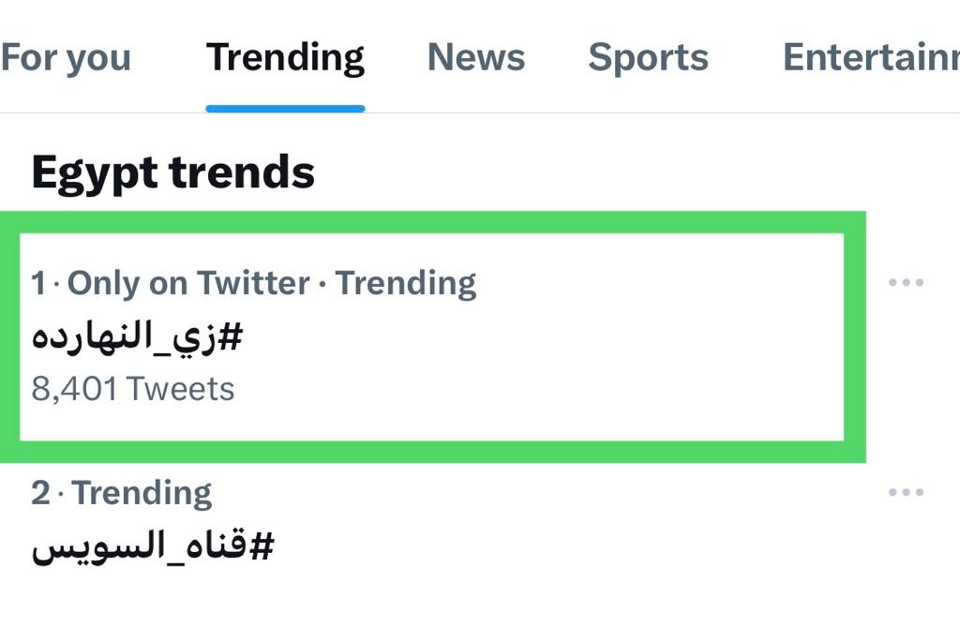Image resolution: width=960 pixels, height=627 pixels.
Task: Switch to the For you tab
Action: (66, 58)
